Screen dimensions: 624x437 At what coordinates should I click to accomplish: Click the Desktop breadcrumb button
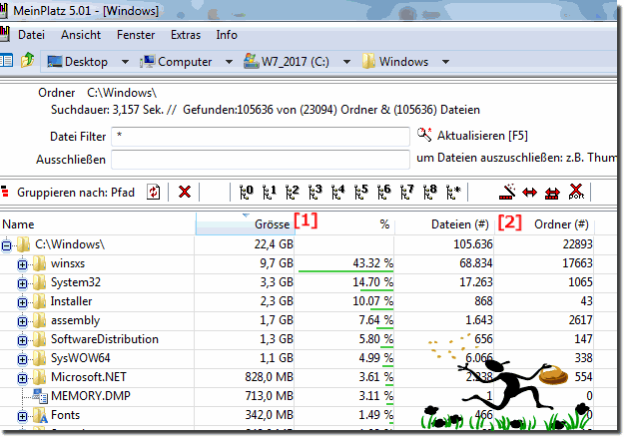tap(78, 62)
